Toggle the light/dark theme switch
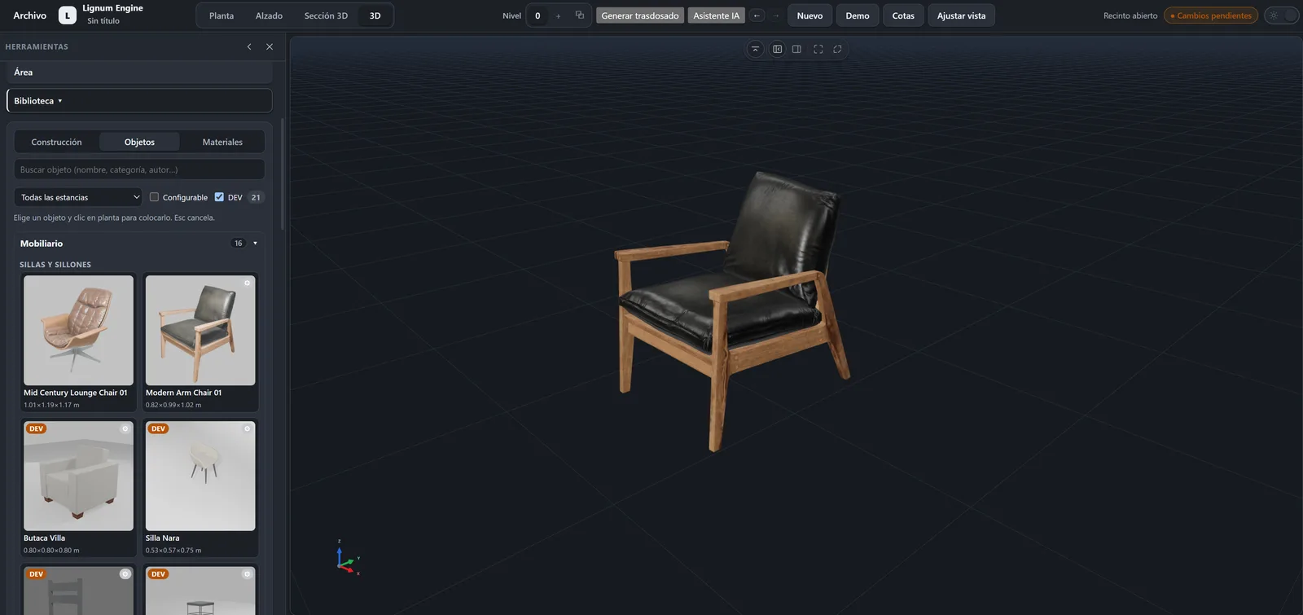The height and width of the screenshot is (615, 1303). [x=1281, y=15]
